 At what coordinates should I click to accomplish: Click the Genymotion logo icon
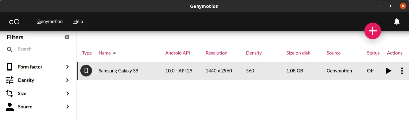click(14, 22)
